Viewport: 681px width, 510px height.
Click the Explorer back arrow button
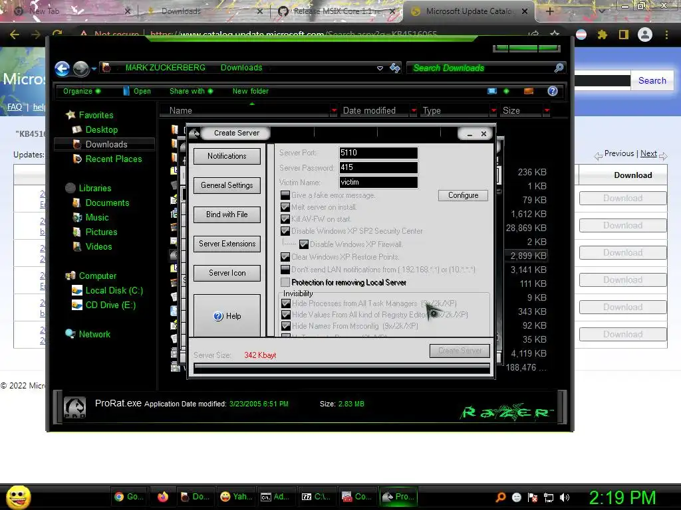62,68
